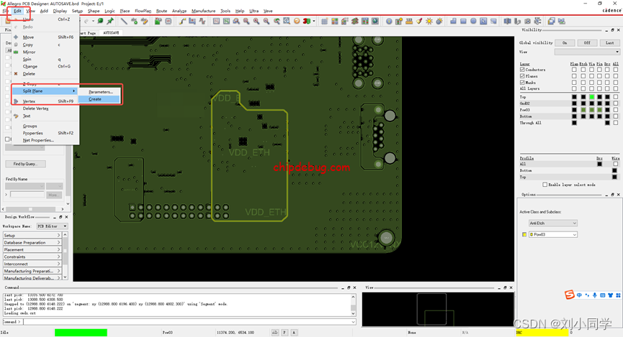Image resolution: width=623 pixels, height=337 pixels.
Task: Open the View dropdown in Visibility panel
Action: (586, 52)
